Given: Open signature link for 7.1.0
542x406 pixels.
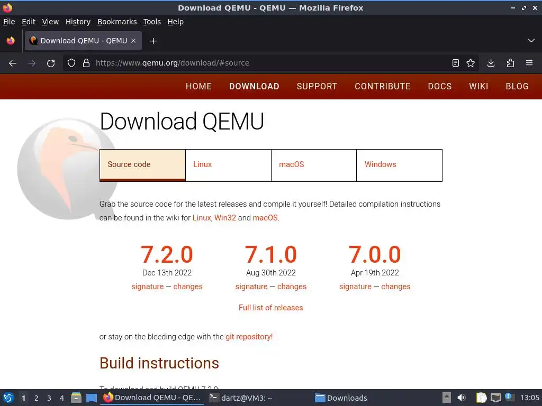Looking at the screenshot, I should click(x=251, y=287).
